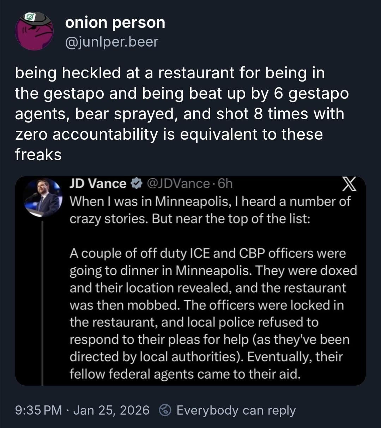Click the 9:35 PM post time
Image resolution: width=381 pixels, height=428 pixels.
click(x=38, y=410)
